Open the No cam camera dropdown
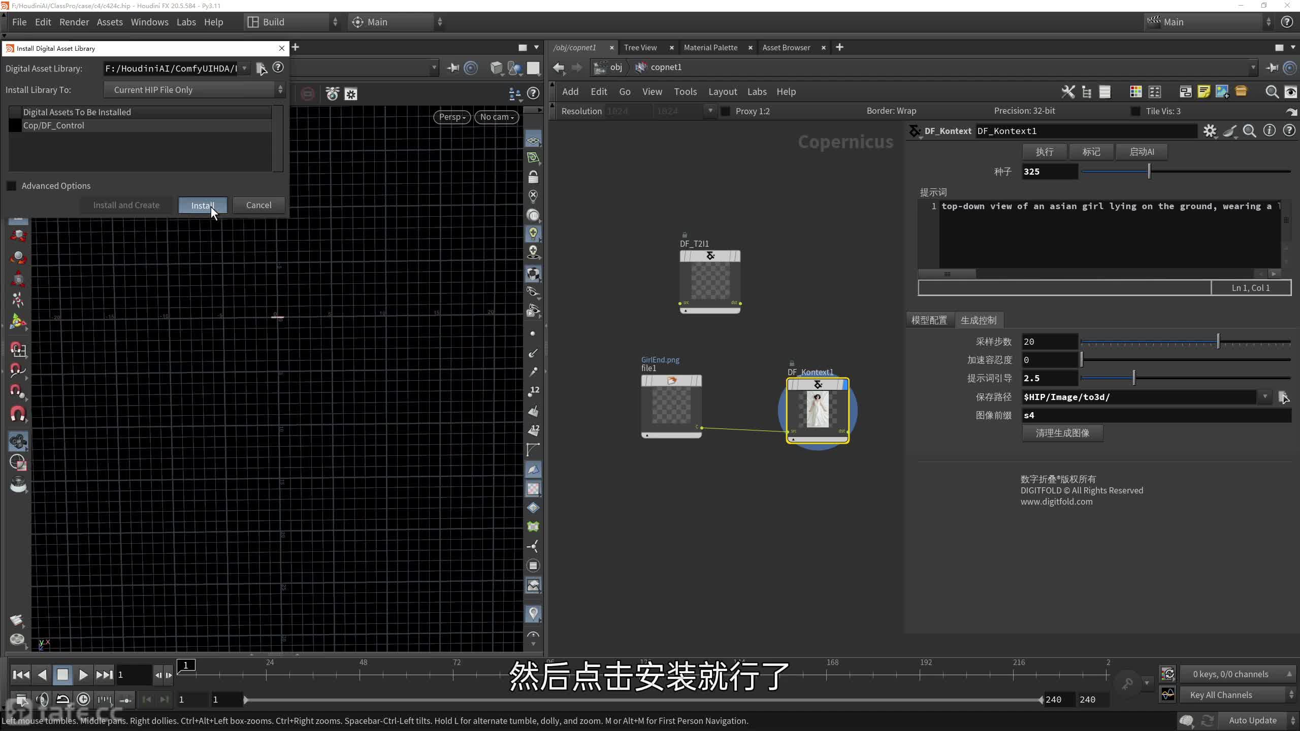Screen dimensions: 1300x731 click(496, 117)
